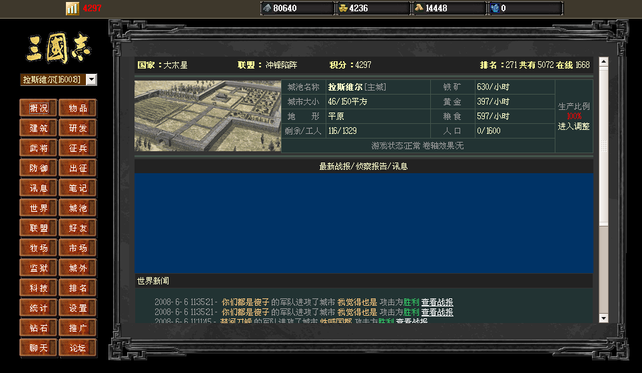Click first 查看战报 link at 113521

(437, 302)
